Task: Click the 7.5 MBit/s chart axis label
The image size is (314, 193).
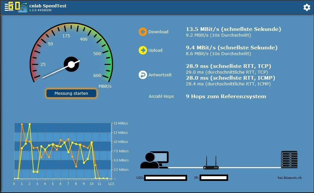Action: pos(121,151)
